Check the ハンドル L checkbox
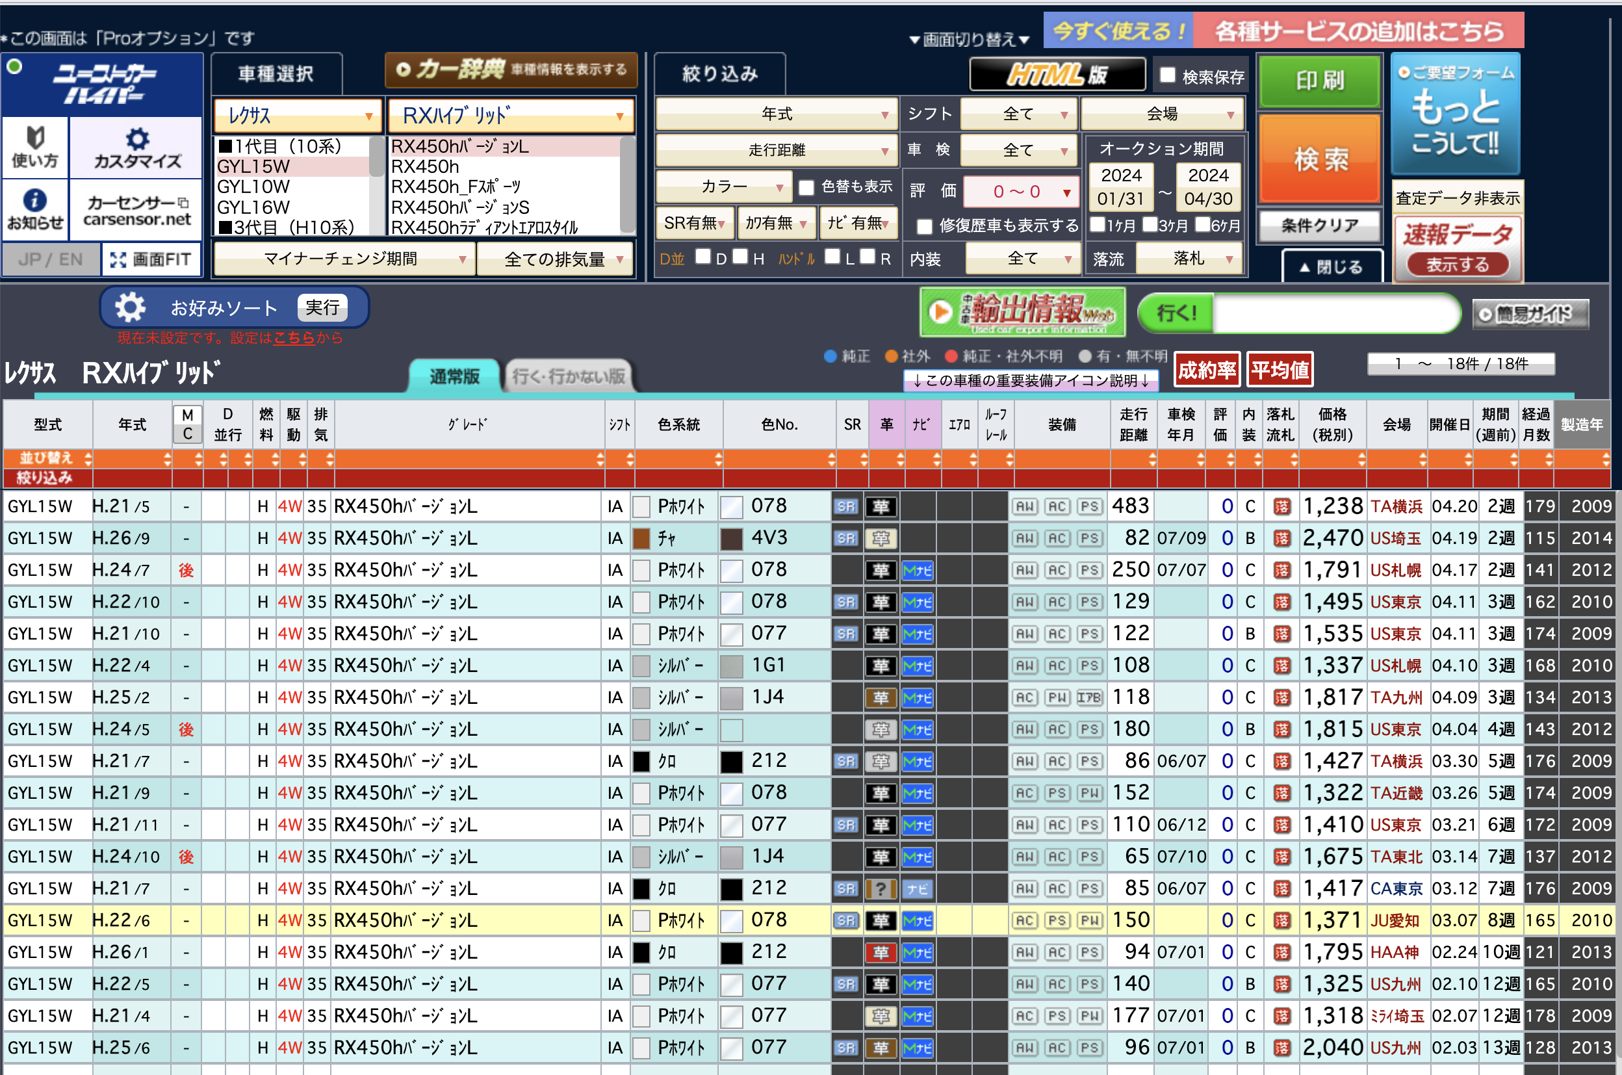Viewport: 1622px width, 1075px height. (832, 257)
